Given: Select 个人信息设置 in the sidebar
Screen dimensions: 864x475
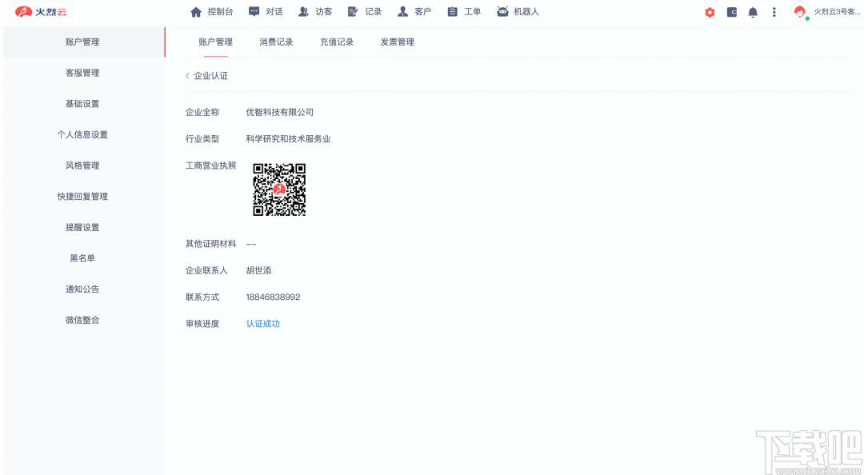Looking at the screenshot, I should [84, 134].
